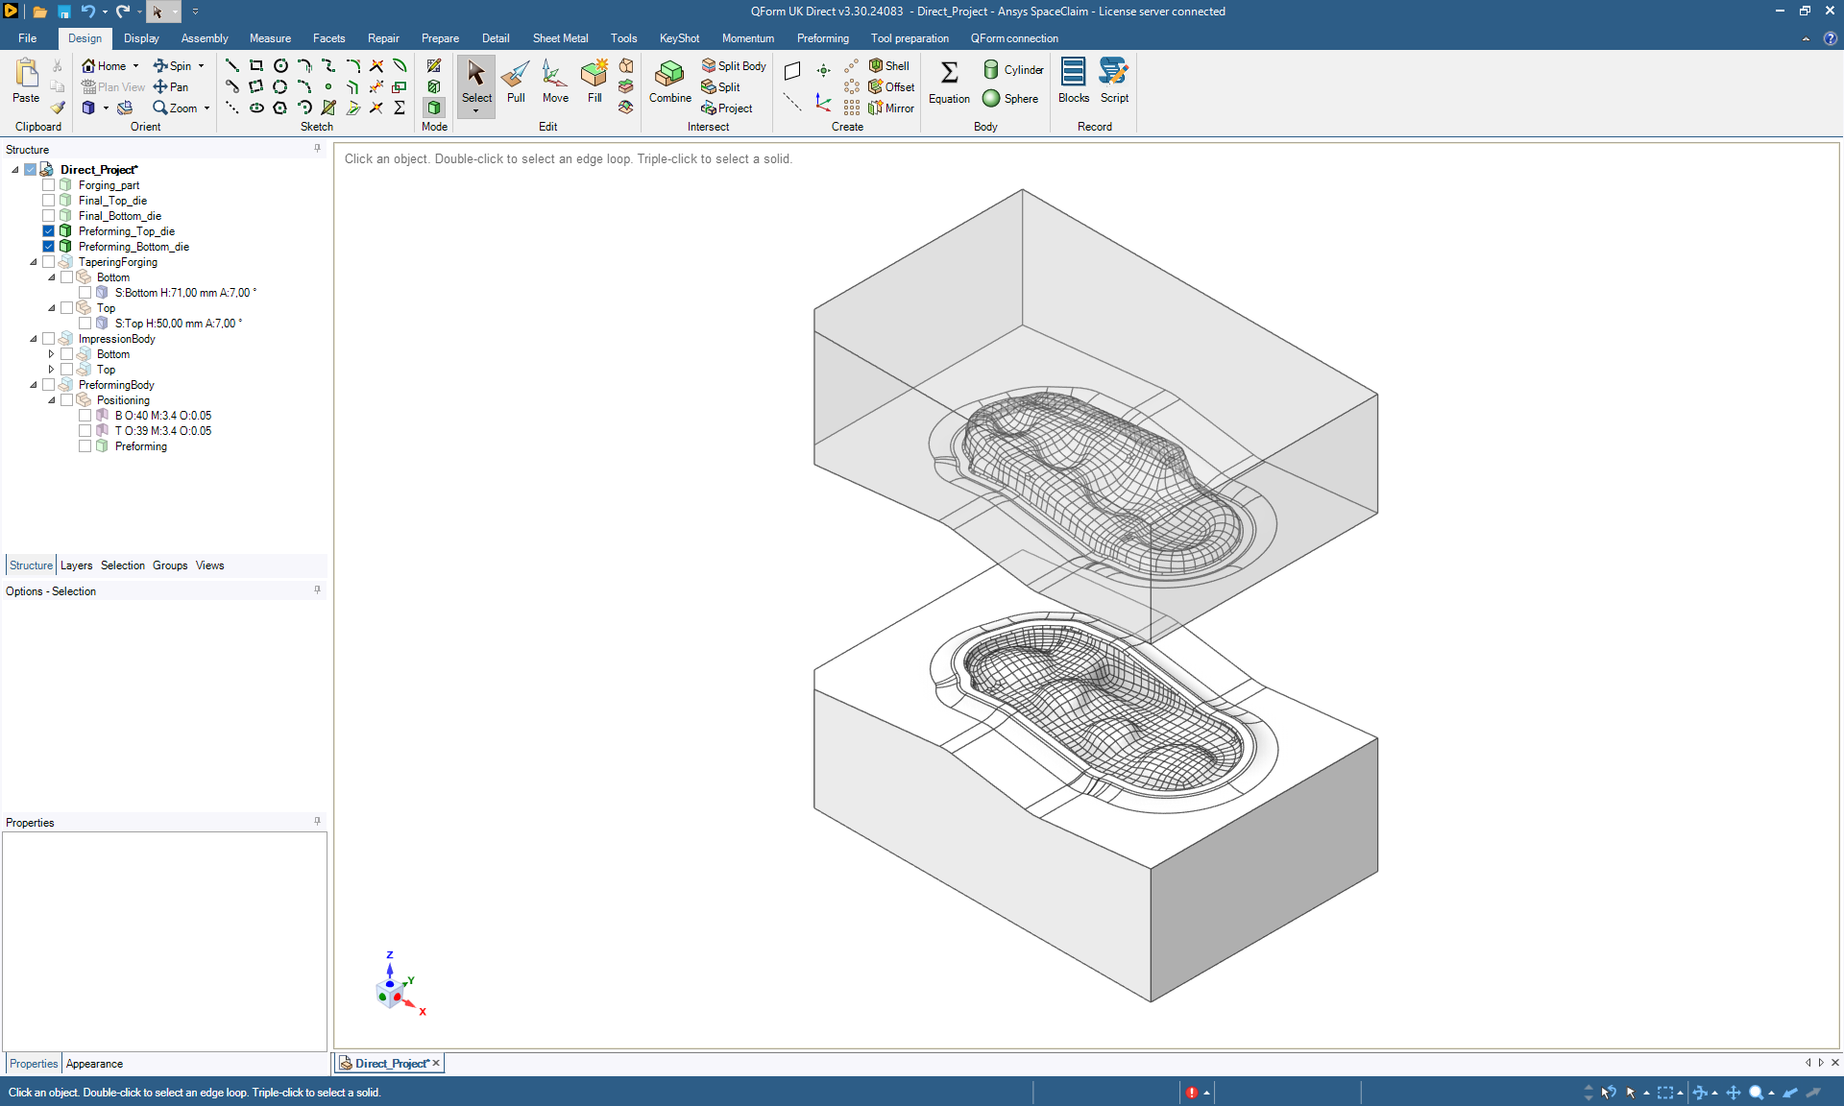Select the Pull tool
The width and height of the screenshot is (1844, 1106).
516,81
